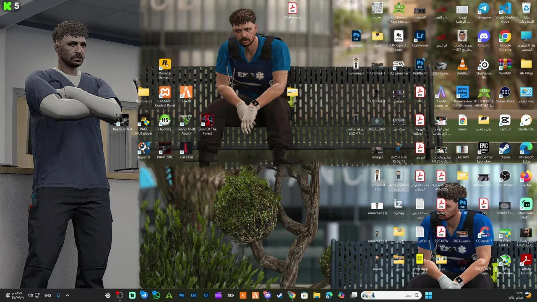
Task: Open Prime Video for Windows shortcut
Action: (x=462, y=97)
